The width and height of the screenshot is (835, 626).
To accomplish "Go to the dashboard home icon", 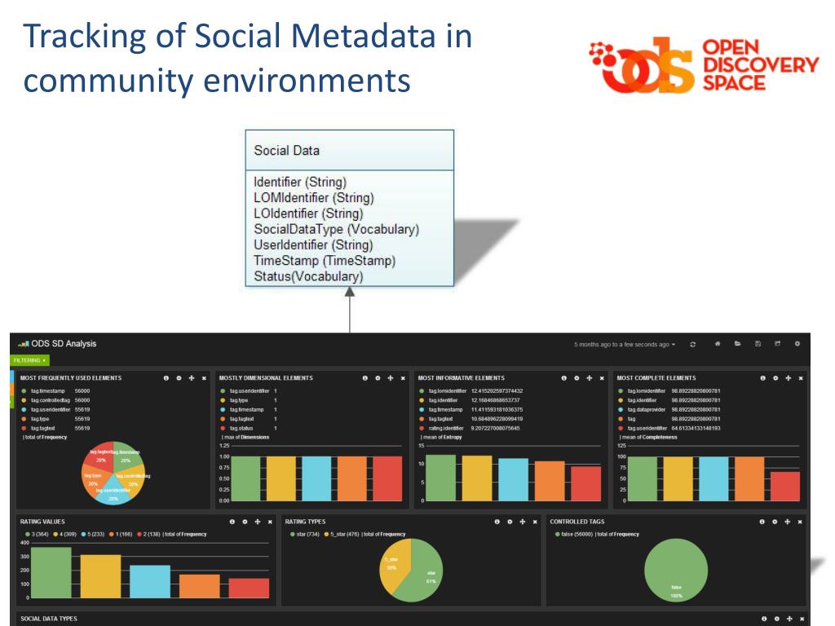I will [x=718, y=344].
